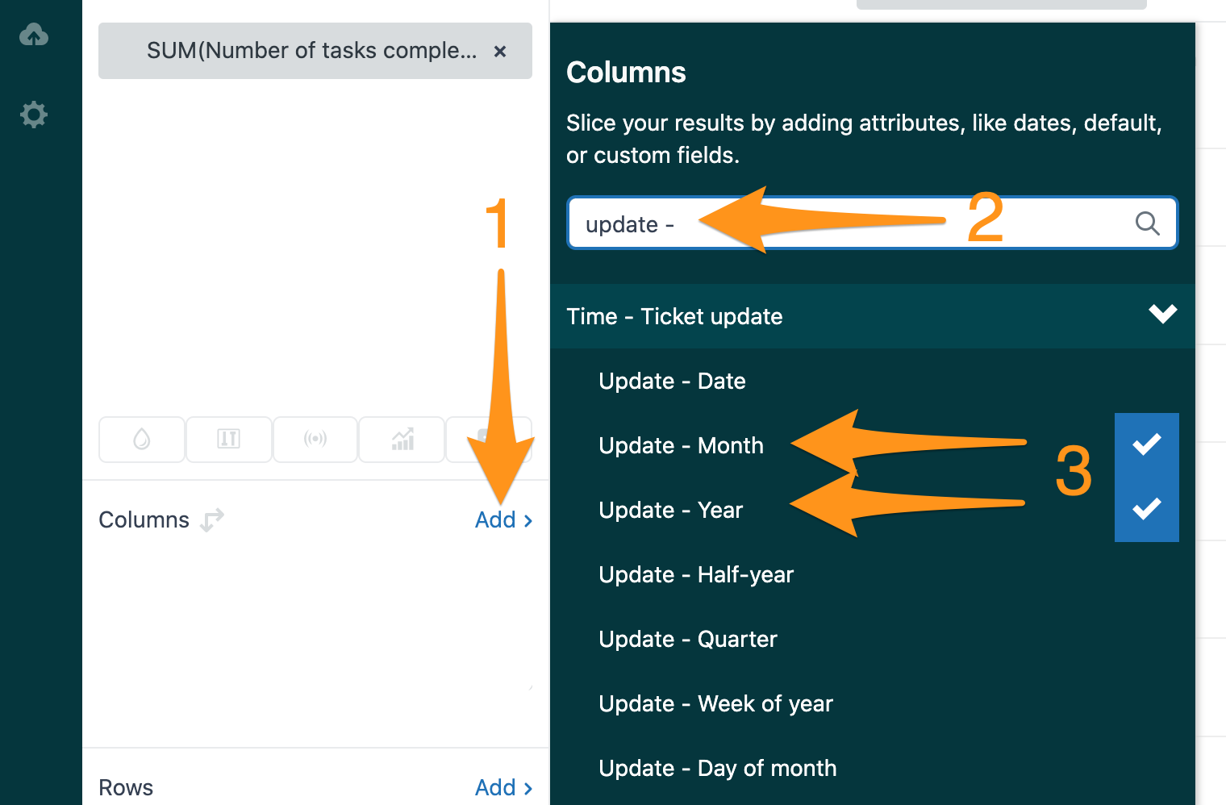Screen dimensions: 1226x805
Task: Focus the attribute search field
Action: click(x=873, y=223)
